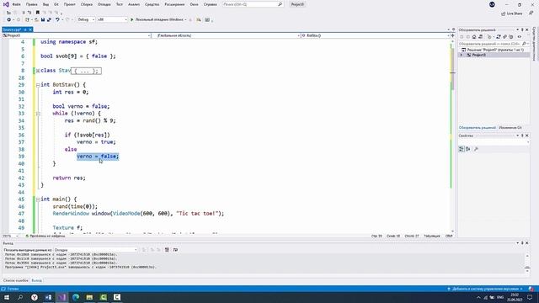Click the Live Share button

(512, 13)
